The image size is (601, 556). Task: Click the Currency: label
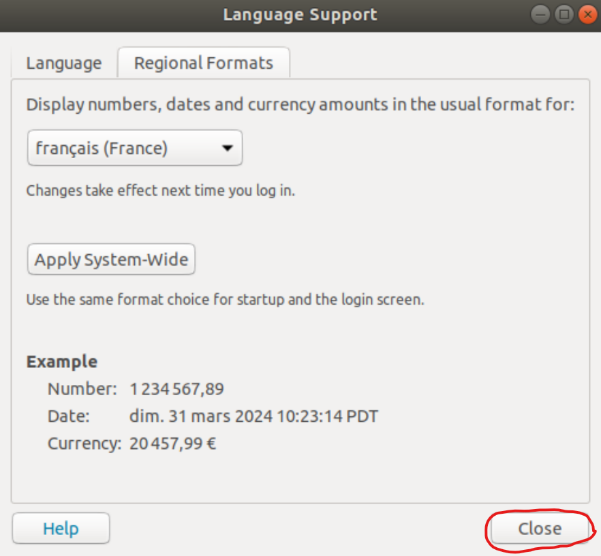84,444
